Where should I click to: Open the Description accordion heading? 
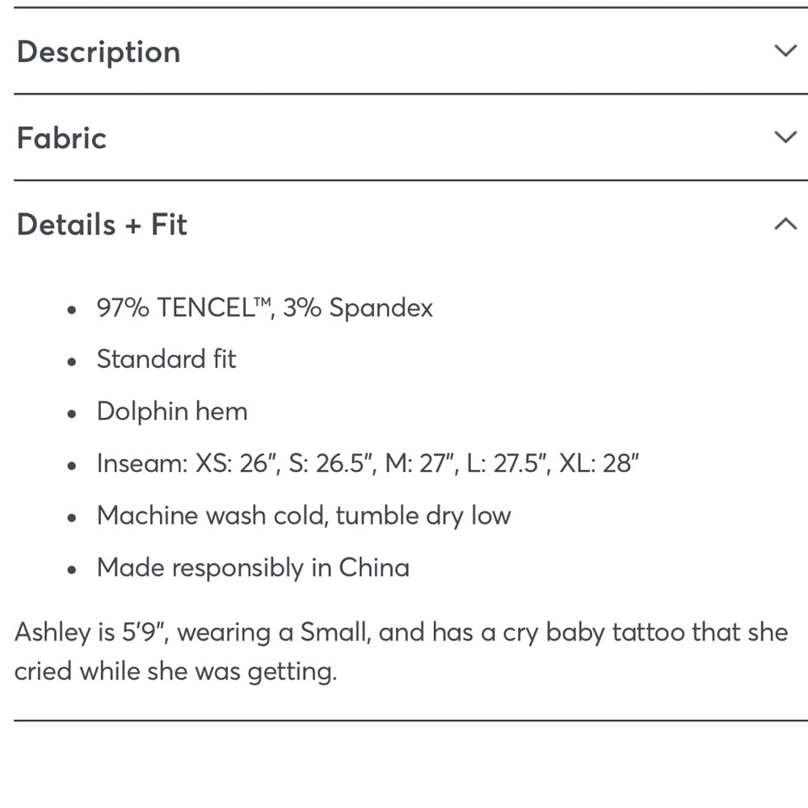pyautogui.click(x=99, y=52)
